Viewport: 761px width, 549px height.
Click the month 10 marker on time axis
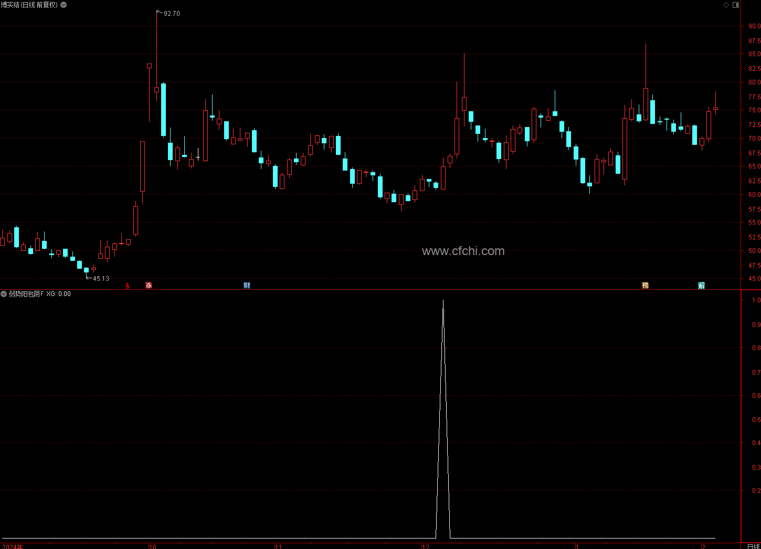[153, 546]
